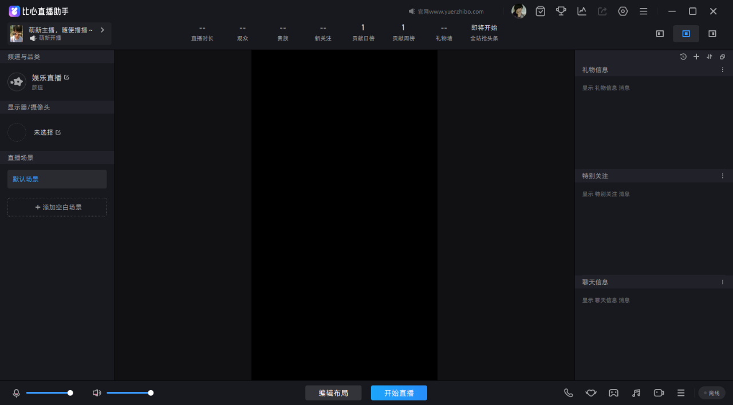Image resolution: width=733 pixels, height=405 pixels.
Task: Open the trophy ranking icon
Action: (561, 11)
